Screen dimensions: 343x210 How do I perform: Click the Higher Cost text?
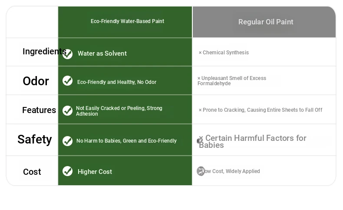(95, 172)
